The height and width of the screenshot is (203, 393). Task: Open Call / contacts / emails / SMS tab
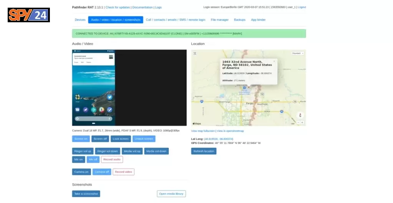(175, 20)
